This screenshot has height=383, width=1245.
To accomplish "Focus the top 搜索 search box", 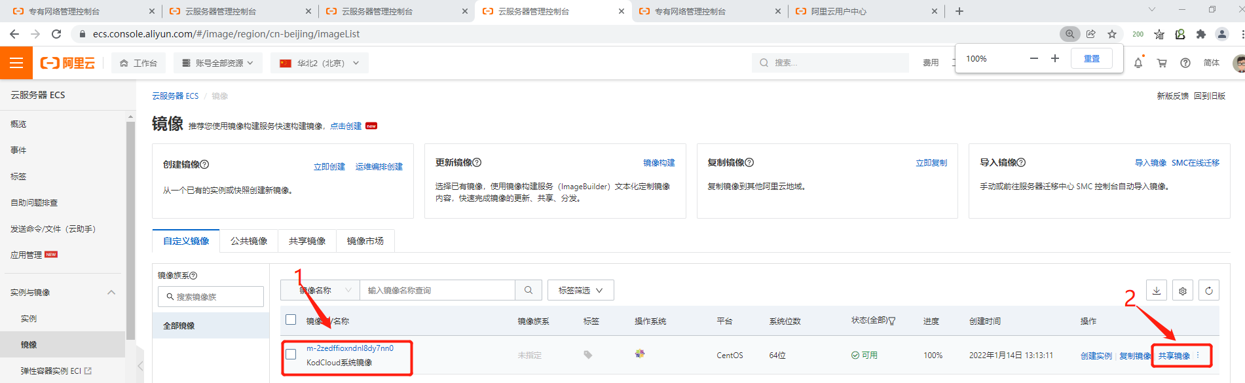I will [x=830, y=63].
